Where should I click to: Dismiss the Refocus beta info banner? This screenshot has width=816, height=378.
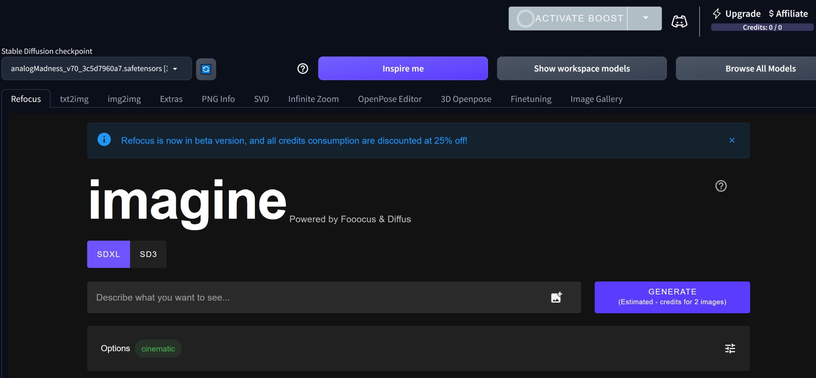[732, 140]
